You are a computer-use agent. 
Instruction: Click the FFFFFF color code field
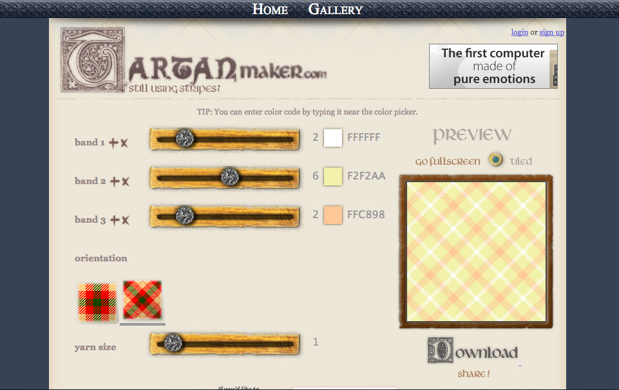[x=363, y=137]
